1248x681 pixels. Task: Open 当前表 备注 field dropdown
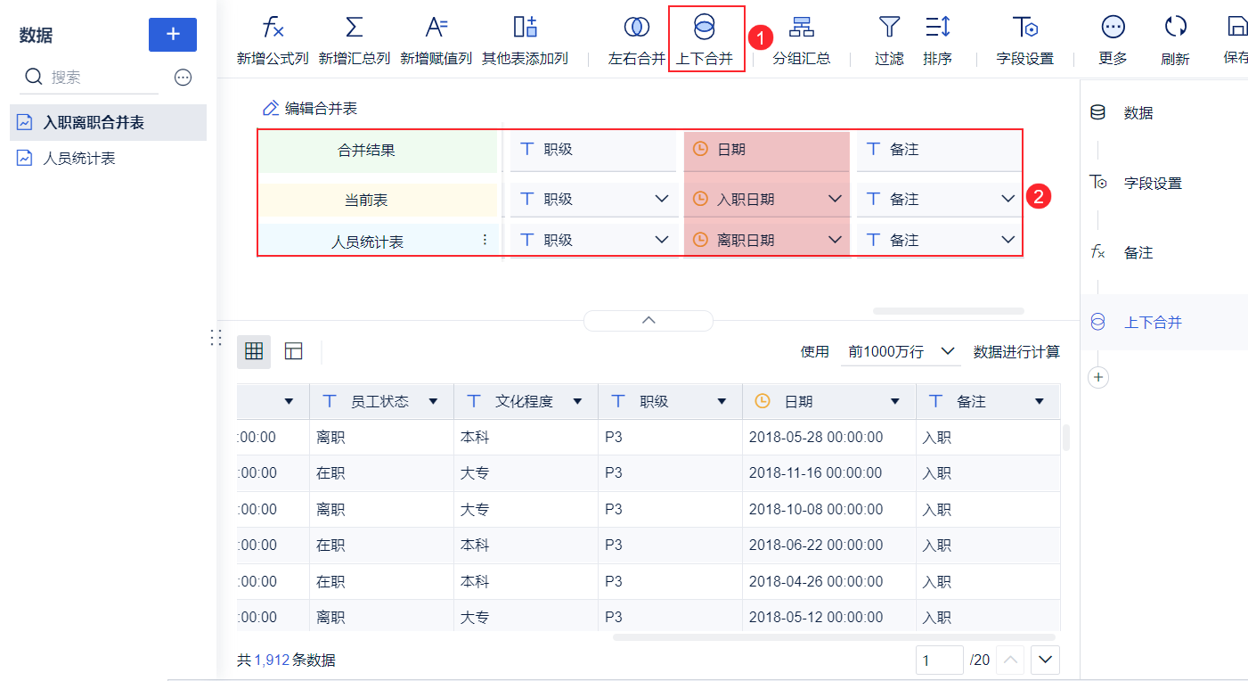coord(1007,199)
